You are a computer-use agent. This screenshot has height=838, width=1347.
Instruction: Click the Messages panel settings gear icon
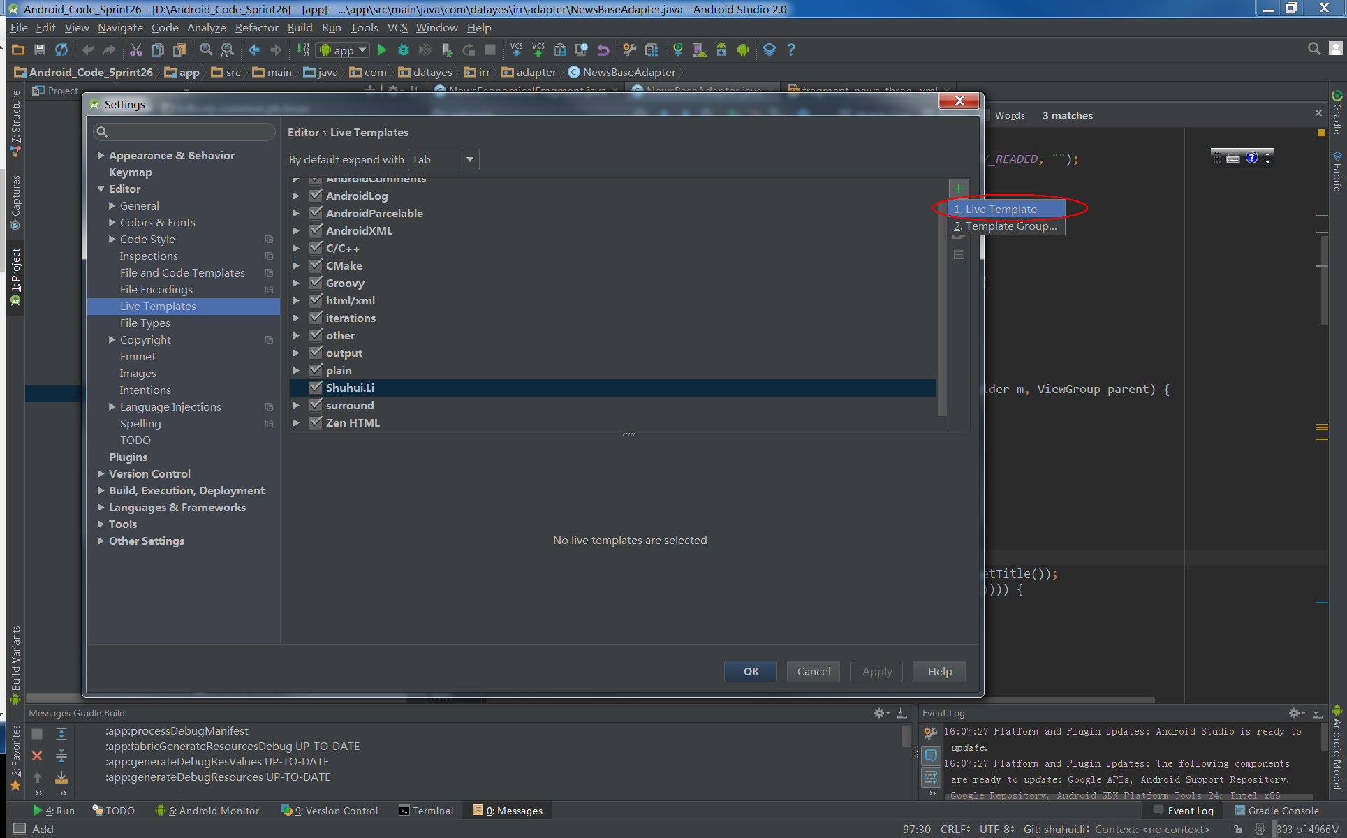880,713
